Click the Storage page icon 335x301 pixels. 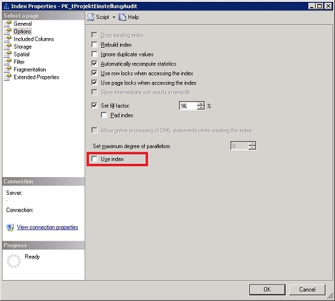pyautogui.click(x=8, y=46)
